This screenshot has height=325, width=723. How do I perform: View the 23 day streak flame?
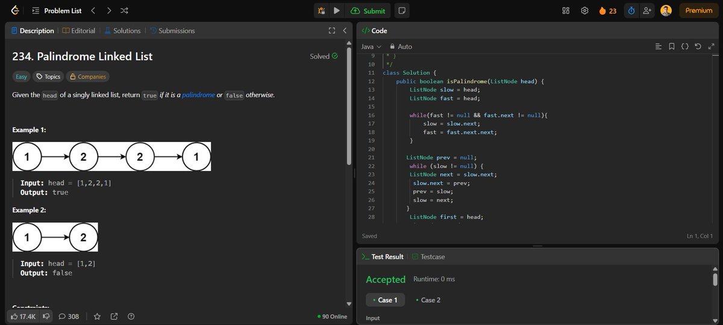point(607,10)
